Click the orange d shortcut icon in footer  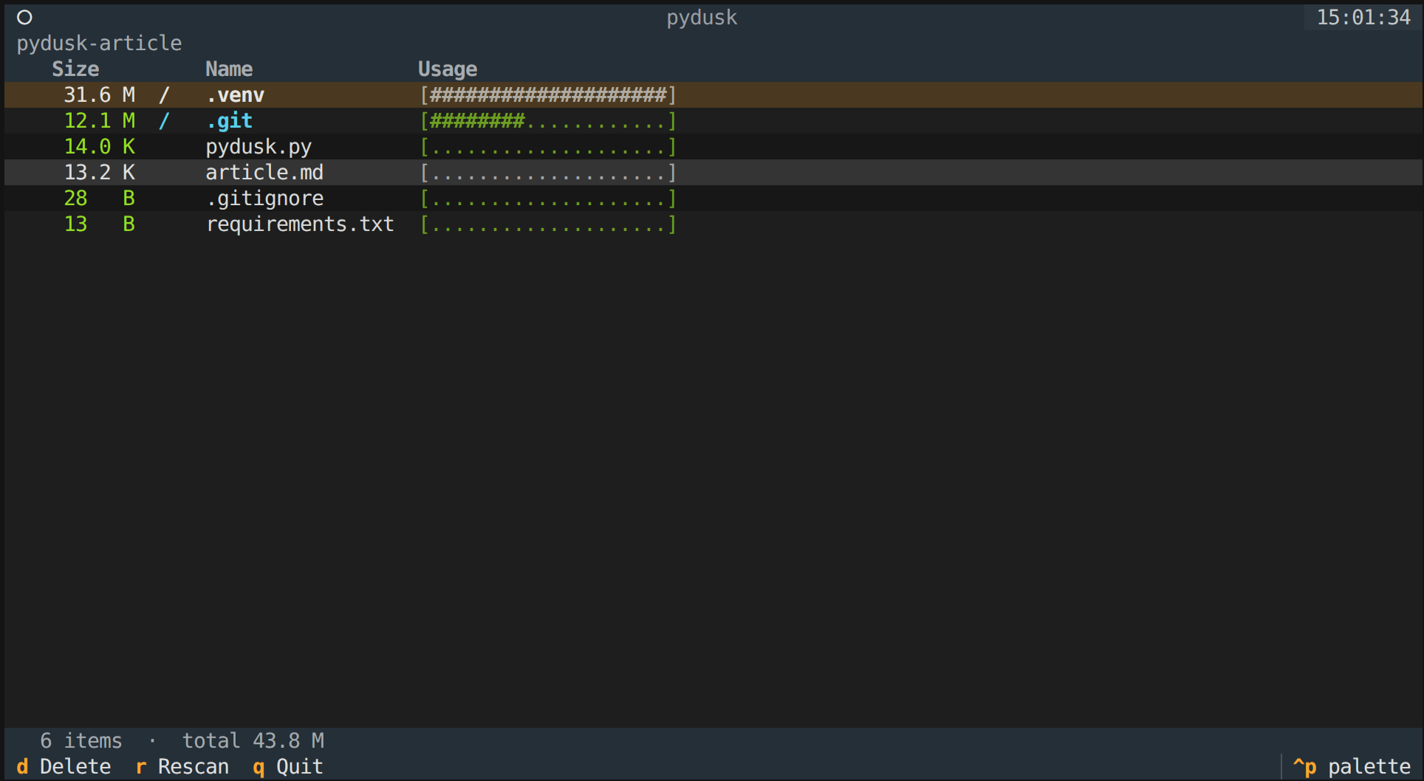22,766
